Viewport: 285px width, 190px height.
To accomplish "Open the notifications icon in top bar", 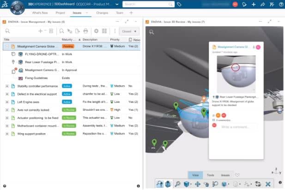I will coord(244,4).
